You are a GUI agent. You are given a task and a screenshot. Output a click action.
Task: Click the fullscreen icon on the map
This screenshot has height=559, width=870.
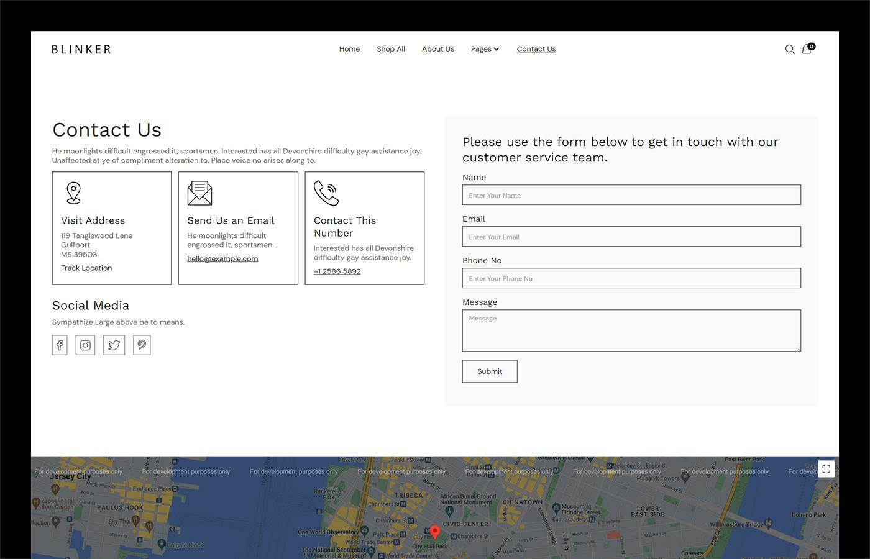coord(826,469)
